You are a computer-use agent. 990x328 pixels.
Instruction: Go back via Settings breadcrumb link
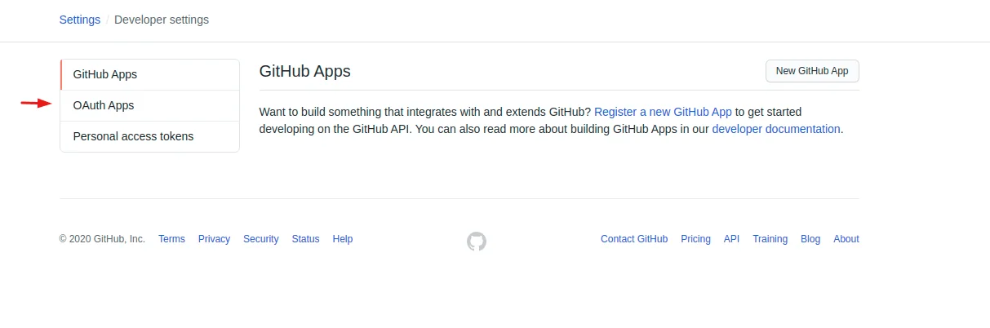[80, 20]
